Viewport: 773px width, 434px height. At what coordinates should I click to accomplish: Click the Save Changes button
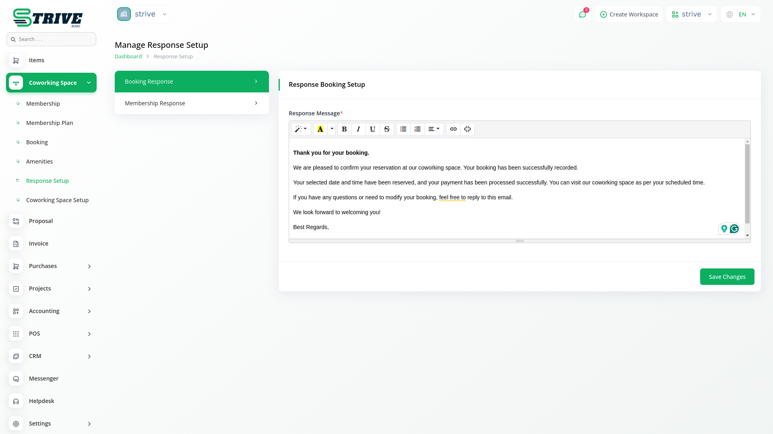(x=727, y=277)
